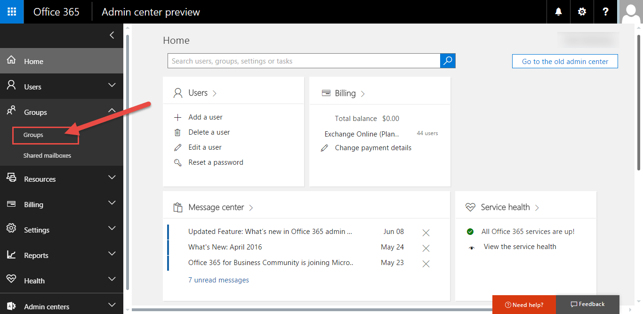Open the Service health header arrow

537,208
